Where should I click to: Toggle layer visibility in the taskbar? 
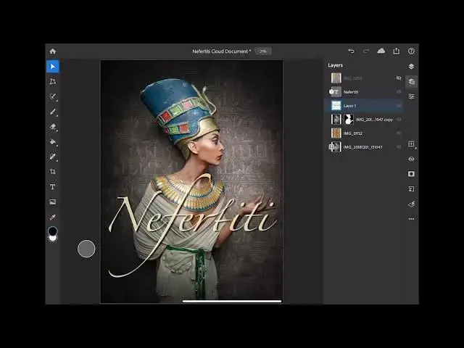coord(411,159)
